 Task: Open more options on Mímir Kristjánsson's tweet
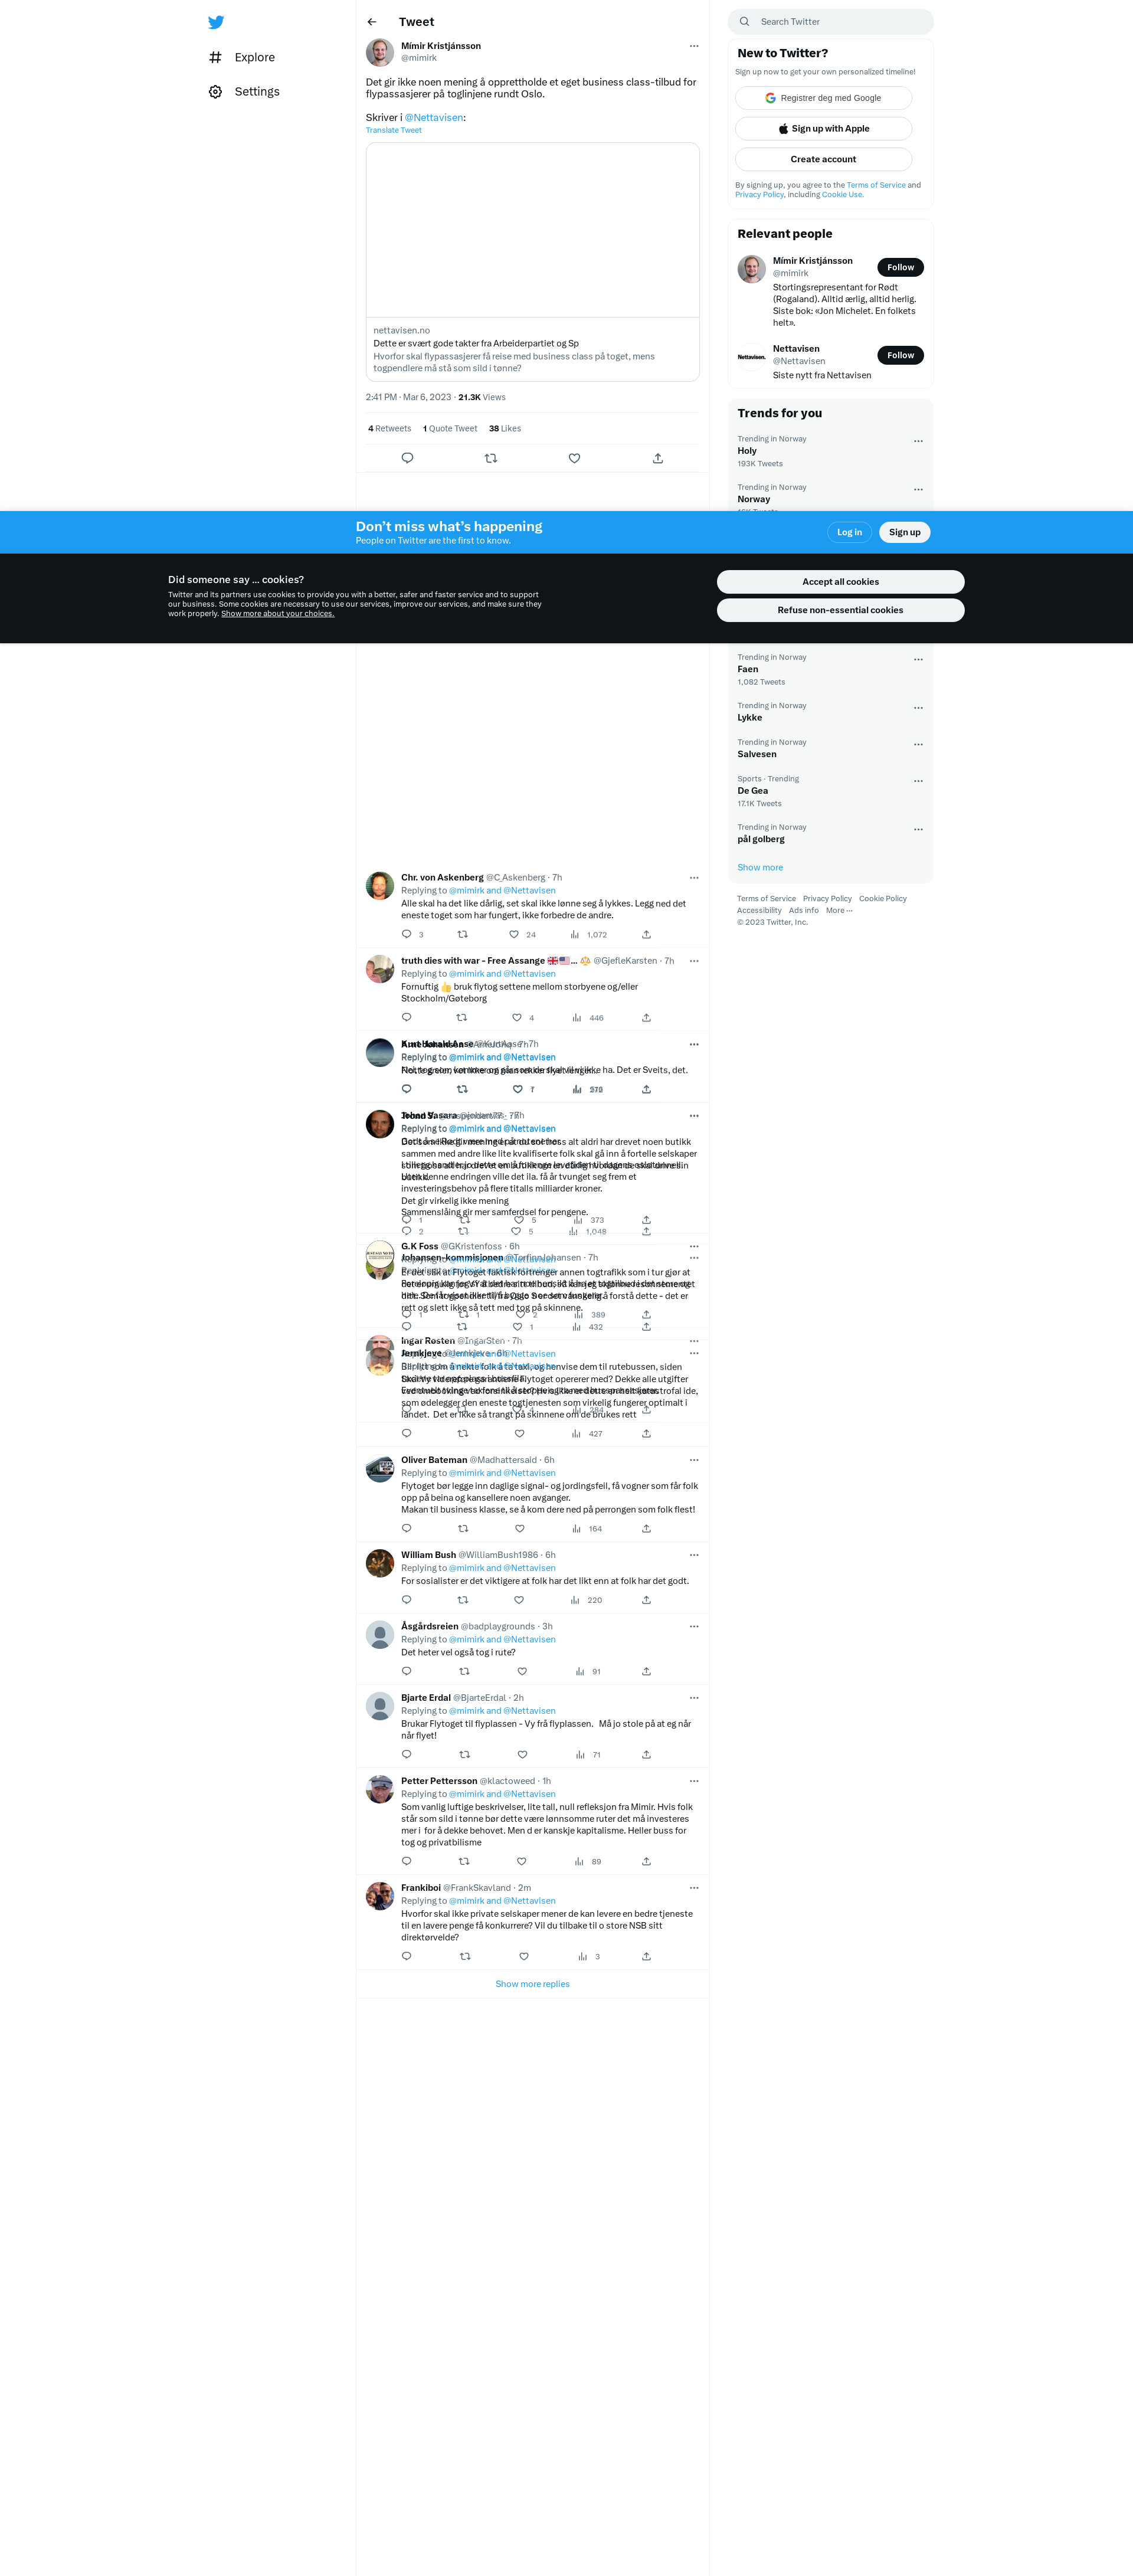694,46
